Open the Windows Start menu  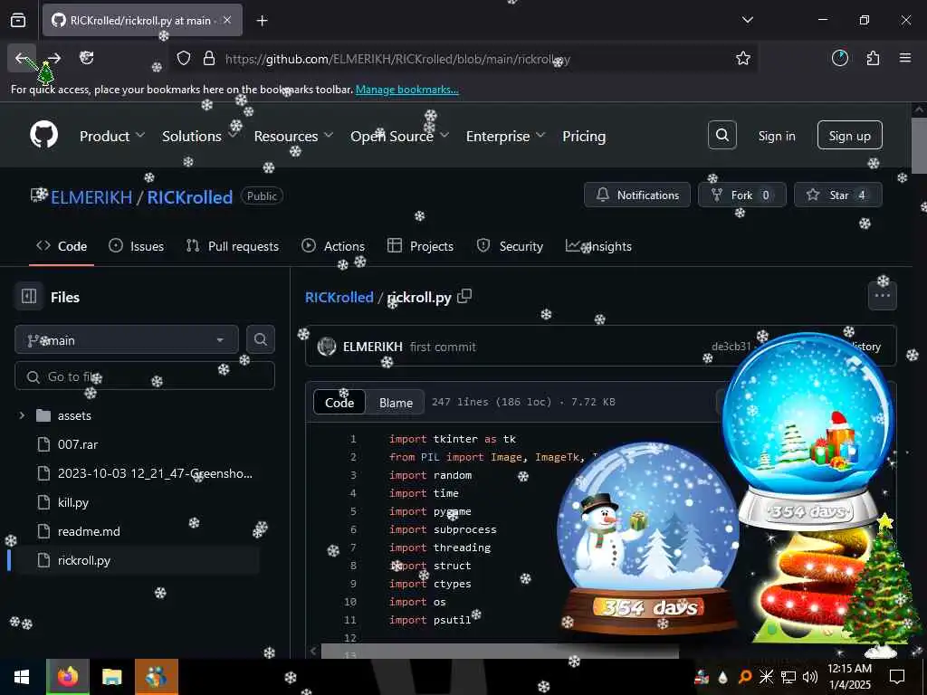point(22,677)
